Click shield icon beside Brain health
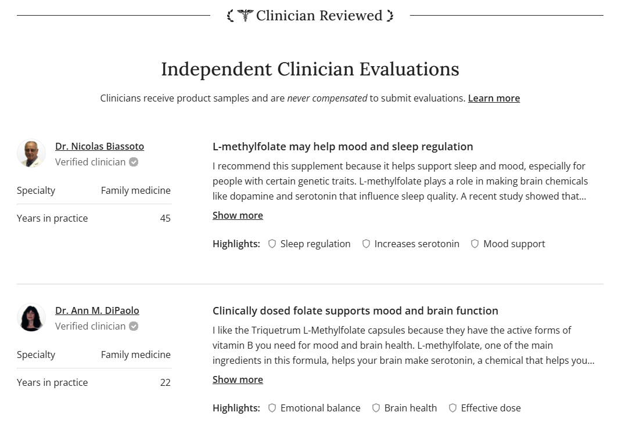 coord(376,408)
